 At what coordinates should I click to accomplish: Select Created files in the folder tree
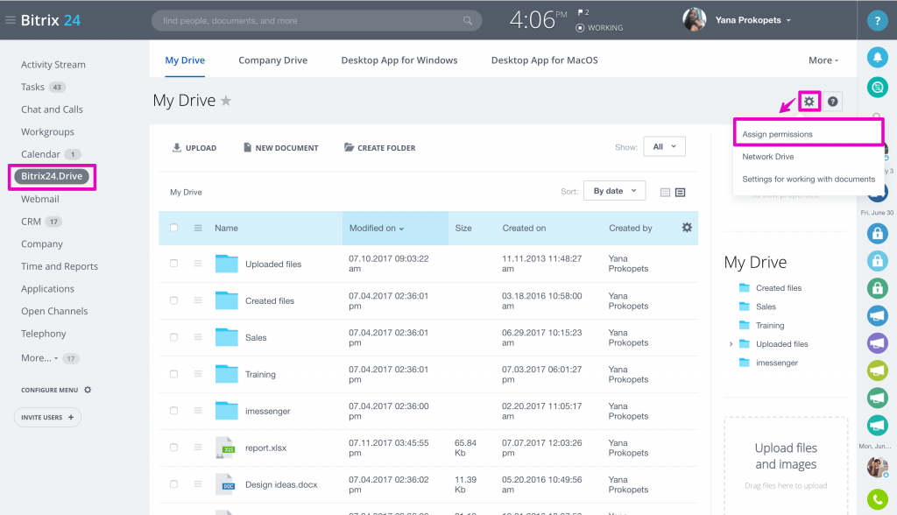(x=779, y=288)
